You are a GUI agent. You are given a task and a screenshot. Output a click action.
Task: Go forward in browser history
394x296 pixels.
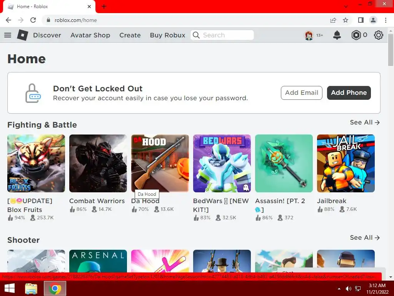point(21,20)
